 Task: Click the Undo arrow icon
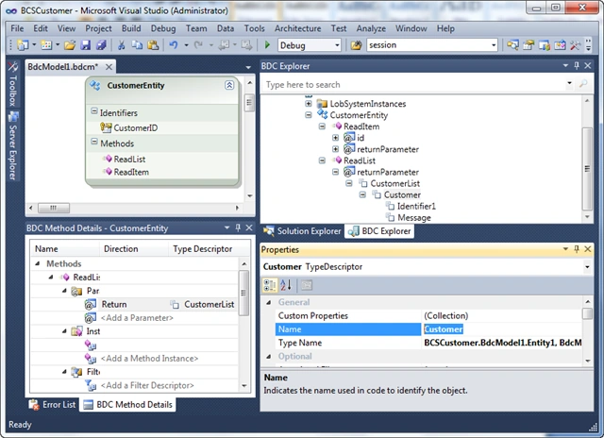(174, 45)
